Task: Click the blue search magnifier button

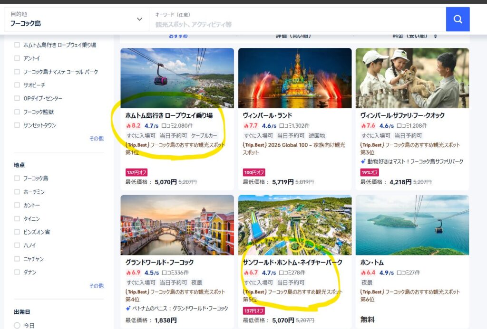Action: [x=458, y=19]
